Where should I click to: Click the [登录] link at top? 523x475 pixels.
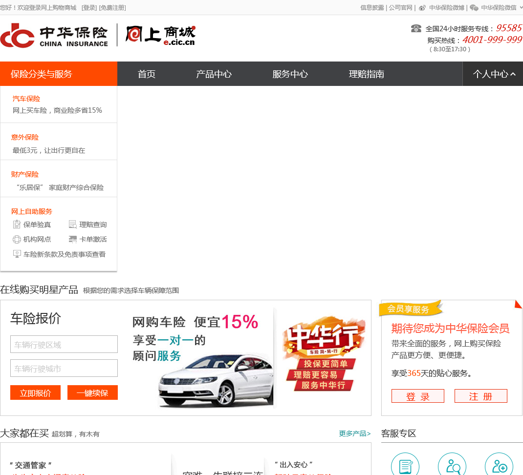[89, 8]
